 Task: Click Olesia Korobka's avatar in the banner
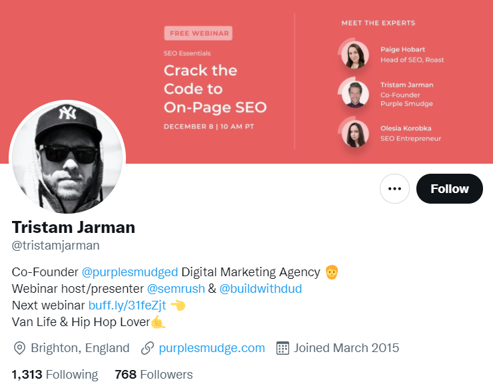pyautogui.click(x=355, y=134)
